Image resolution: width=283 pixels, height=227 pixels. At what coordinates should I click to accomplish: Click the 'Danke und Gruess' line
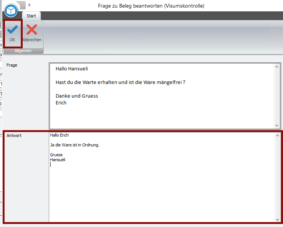click(77, 96)
